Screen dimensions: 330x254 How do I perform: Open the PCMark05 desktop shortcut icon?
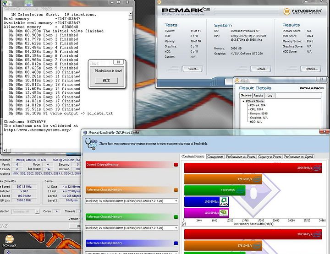pyautogui.click(x=9, y=241)
